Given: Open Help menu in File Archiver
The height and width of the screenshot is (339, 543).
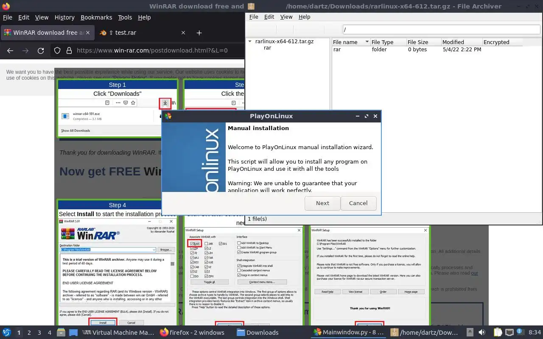Looking at the screenshot, I should (305, 17).
